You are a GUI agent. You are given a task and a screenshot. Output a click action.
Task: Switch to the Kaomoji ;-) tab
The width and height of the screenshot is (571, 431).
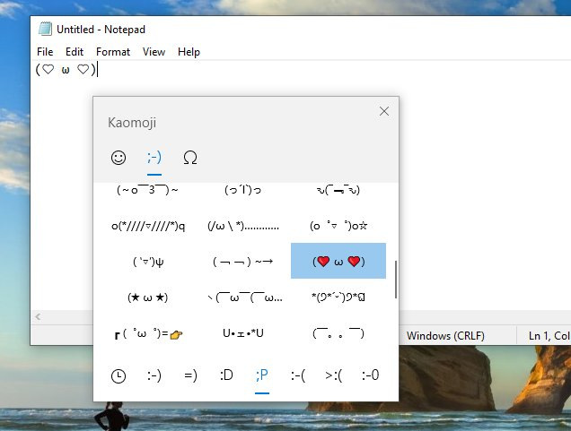pyautogui.click(x=154, y=158)
